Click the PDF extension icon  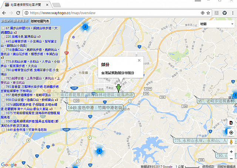click(x=217, y=13)
